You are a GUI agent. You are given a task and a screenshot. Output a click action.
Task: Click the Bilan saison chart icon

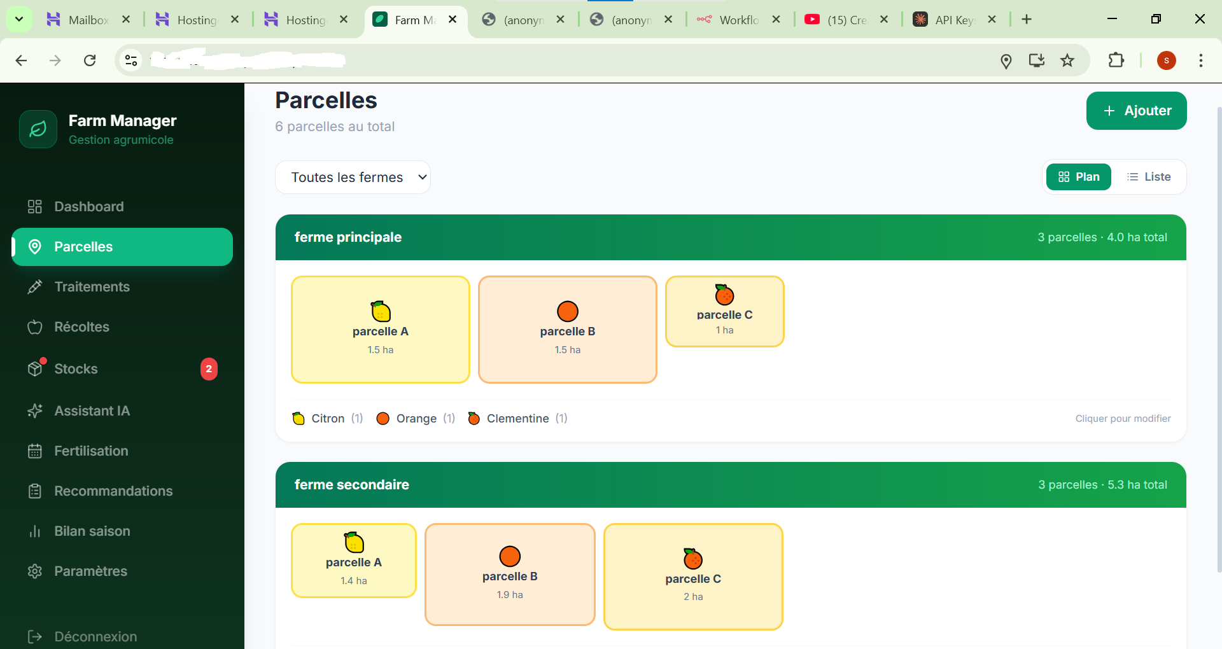(34, 531)
